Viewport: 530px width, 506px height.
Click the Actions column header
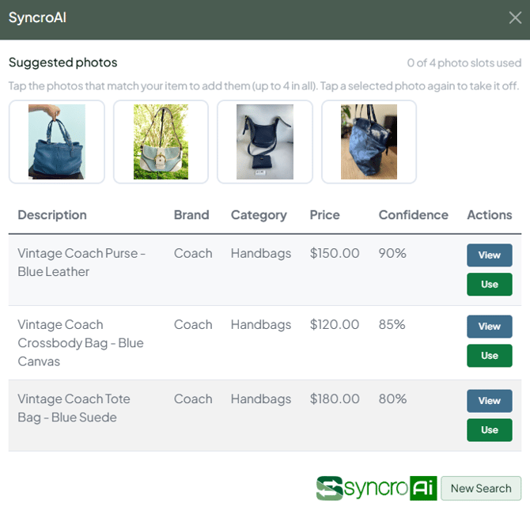tap(490, 215)
